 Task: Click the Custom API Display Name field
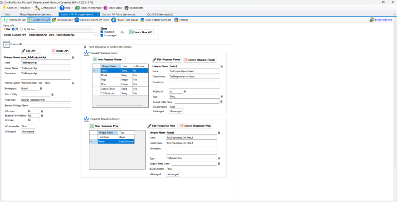click(x=45, y=68)
